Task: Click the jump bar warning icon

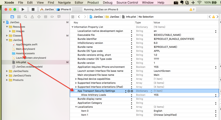Action: click(x=214, y=17)
